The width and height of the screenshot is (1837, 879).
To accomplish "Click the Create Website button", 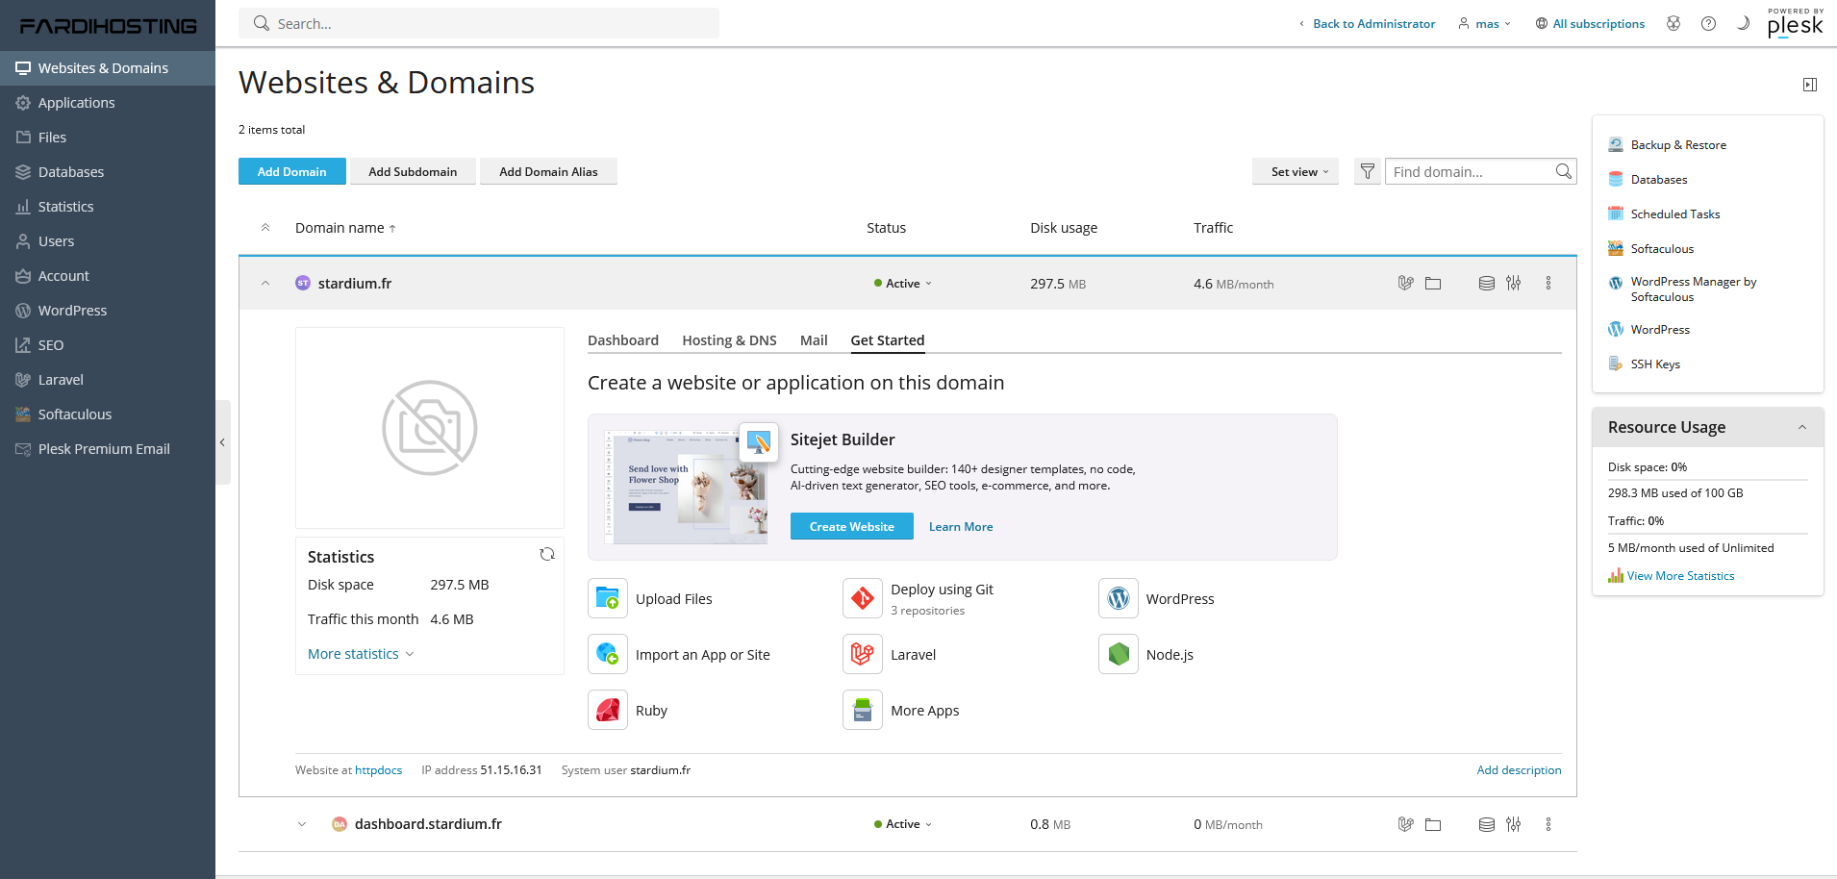I will (x=852, y=526).
